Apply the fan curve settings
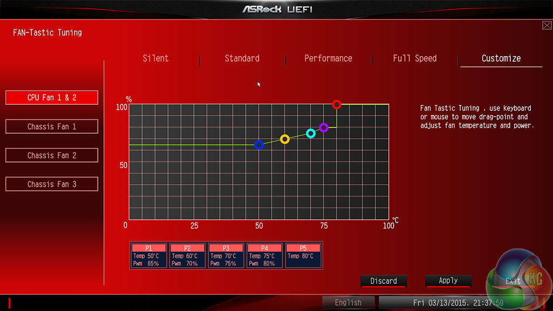 [448, 281]
